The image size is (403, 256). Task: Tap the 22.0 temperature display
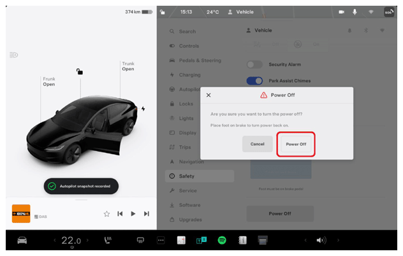pos(71,241)
